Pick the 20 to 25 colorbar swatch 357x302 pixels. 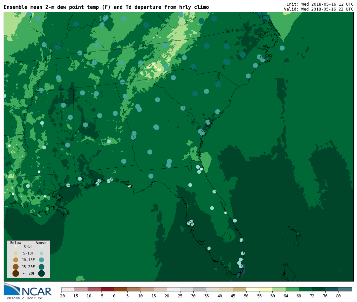coord(174,289)
